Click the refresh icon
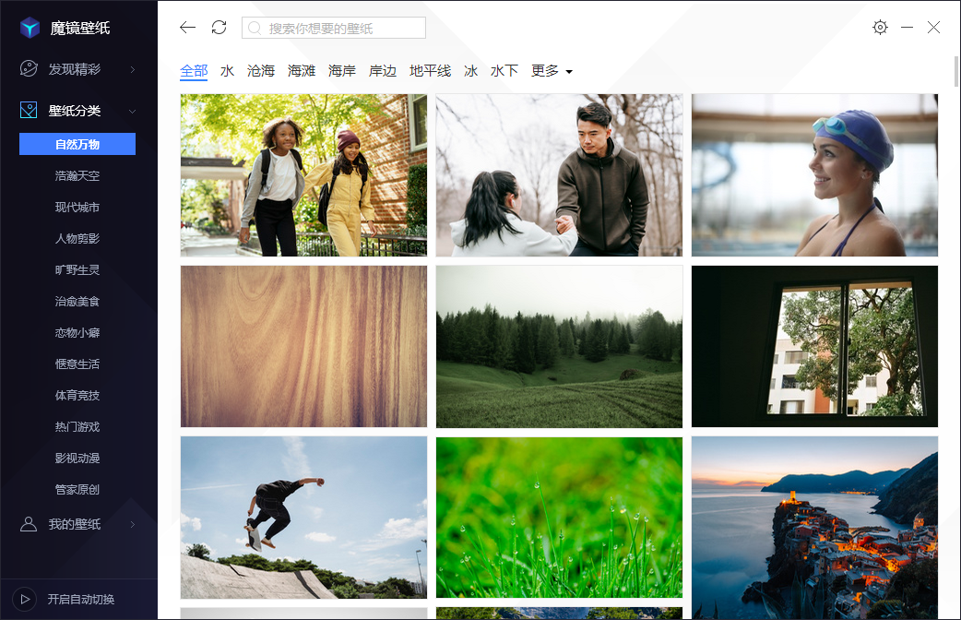This screenshot has width=961, height=620. point(219,28)
